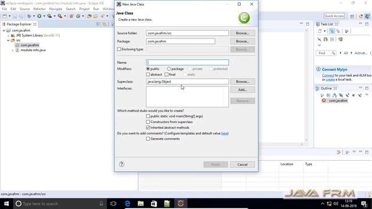Collapse the com.javafrm project node

click(4, 31)
